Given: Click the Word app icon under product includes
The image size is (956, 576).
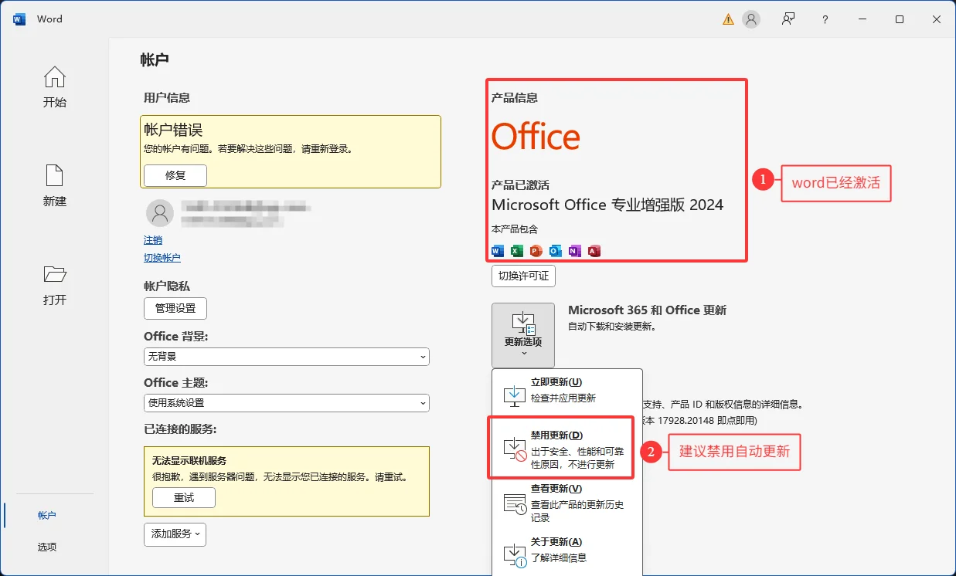Looking at the screenshot, I should [x=498, y=251].
